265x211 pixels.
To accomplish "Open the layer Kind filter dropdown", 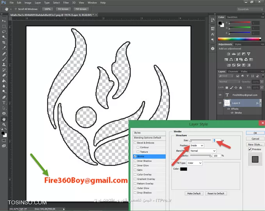I will [226, 76].
